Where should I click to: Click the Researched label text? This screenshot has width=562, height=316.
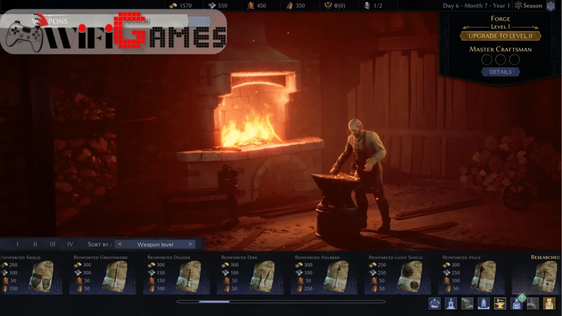545,257
